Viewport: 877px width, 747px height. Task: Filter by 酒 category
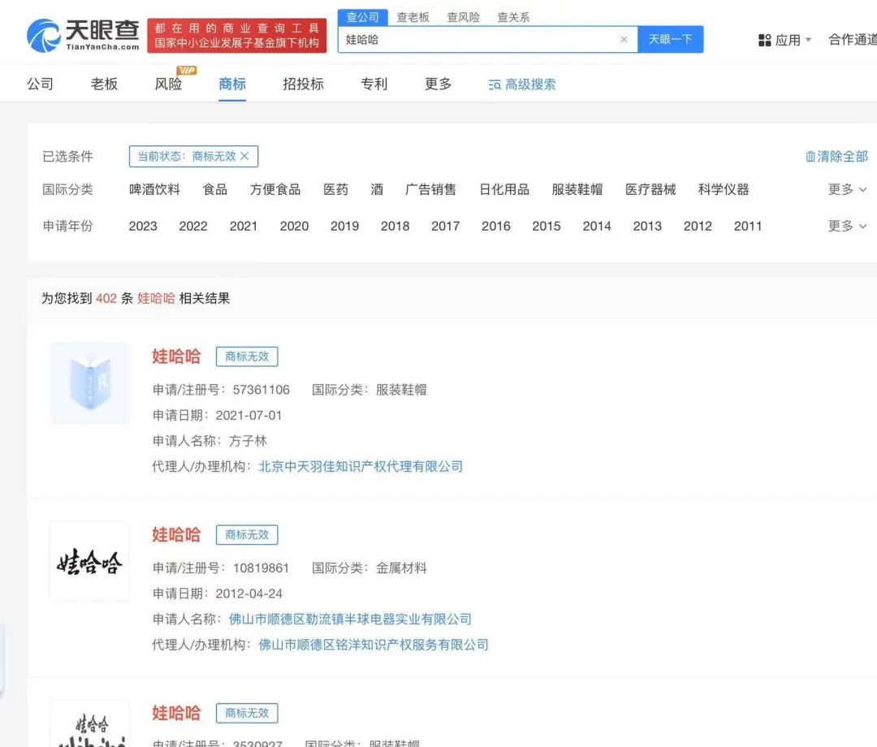point(377,189)
